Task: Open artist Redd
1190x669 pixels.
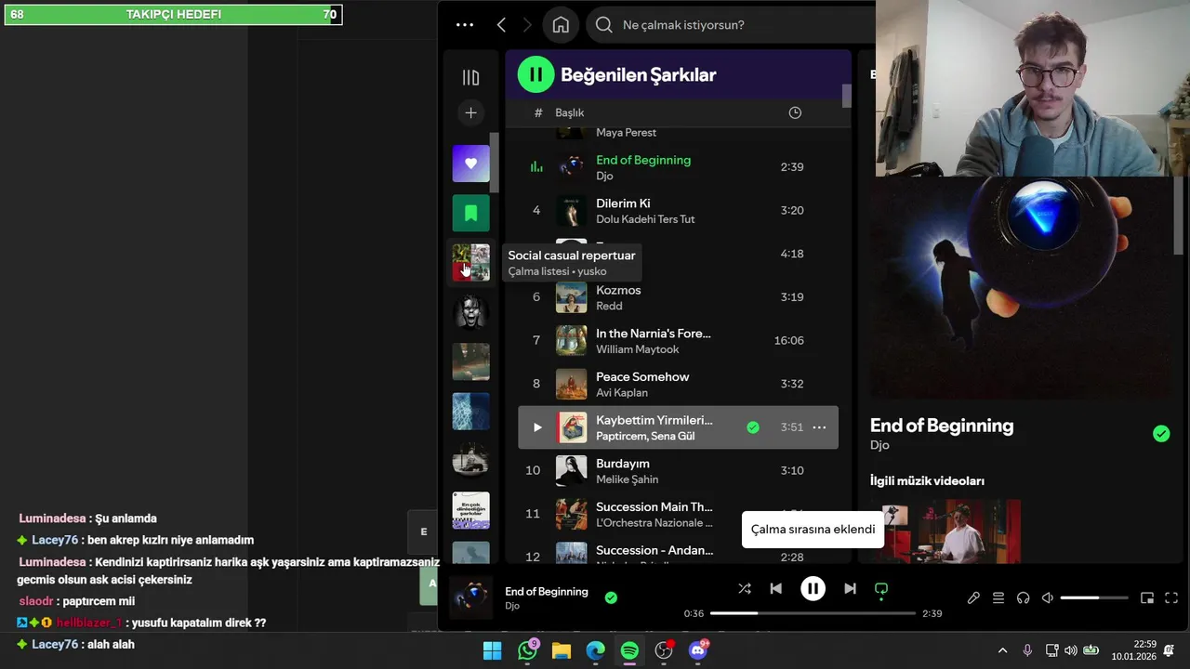Action: (609, 306)
